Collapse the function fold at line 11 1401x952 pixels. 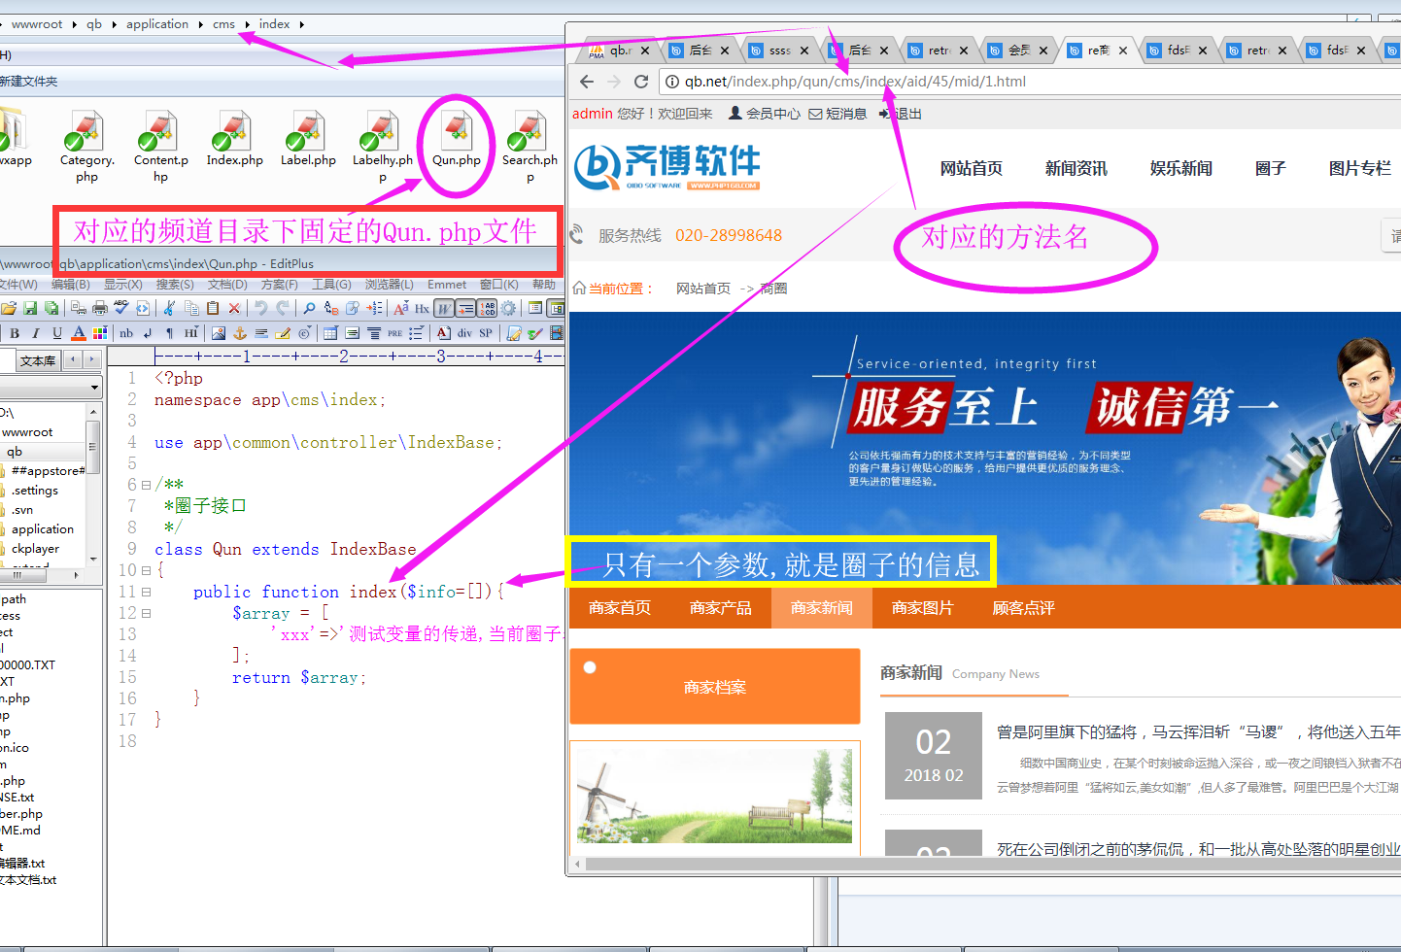coord(146,592)
